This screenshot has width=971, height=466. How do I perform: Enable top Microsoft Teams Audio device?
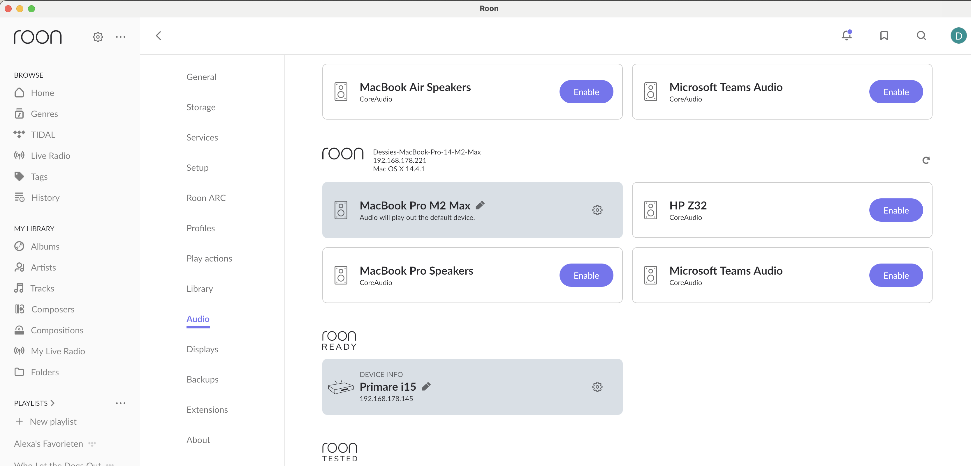(x=896, y=92)
